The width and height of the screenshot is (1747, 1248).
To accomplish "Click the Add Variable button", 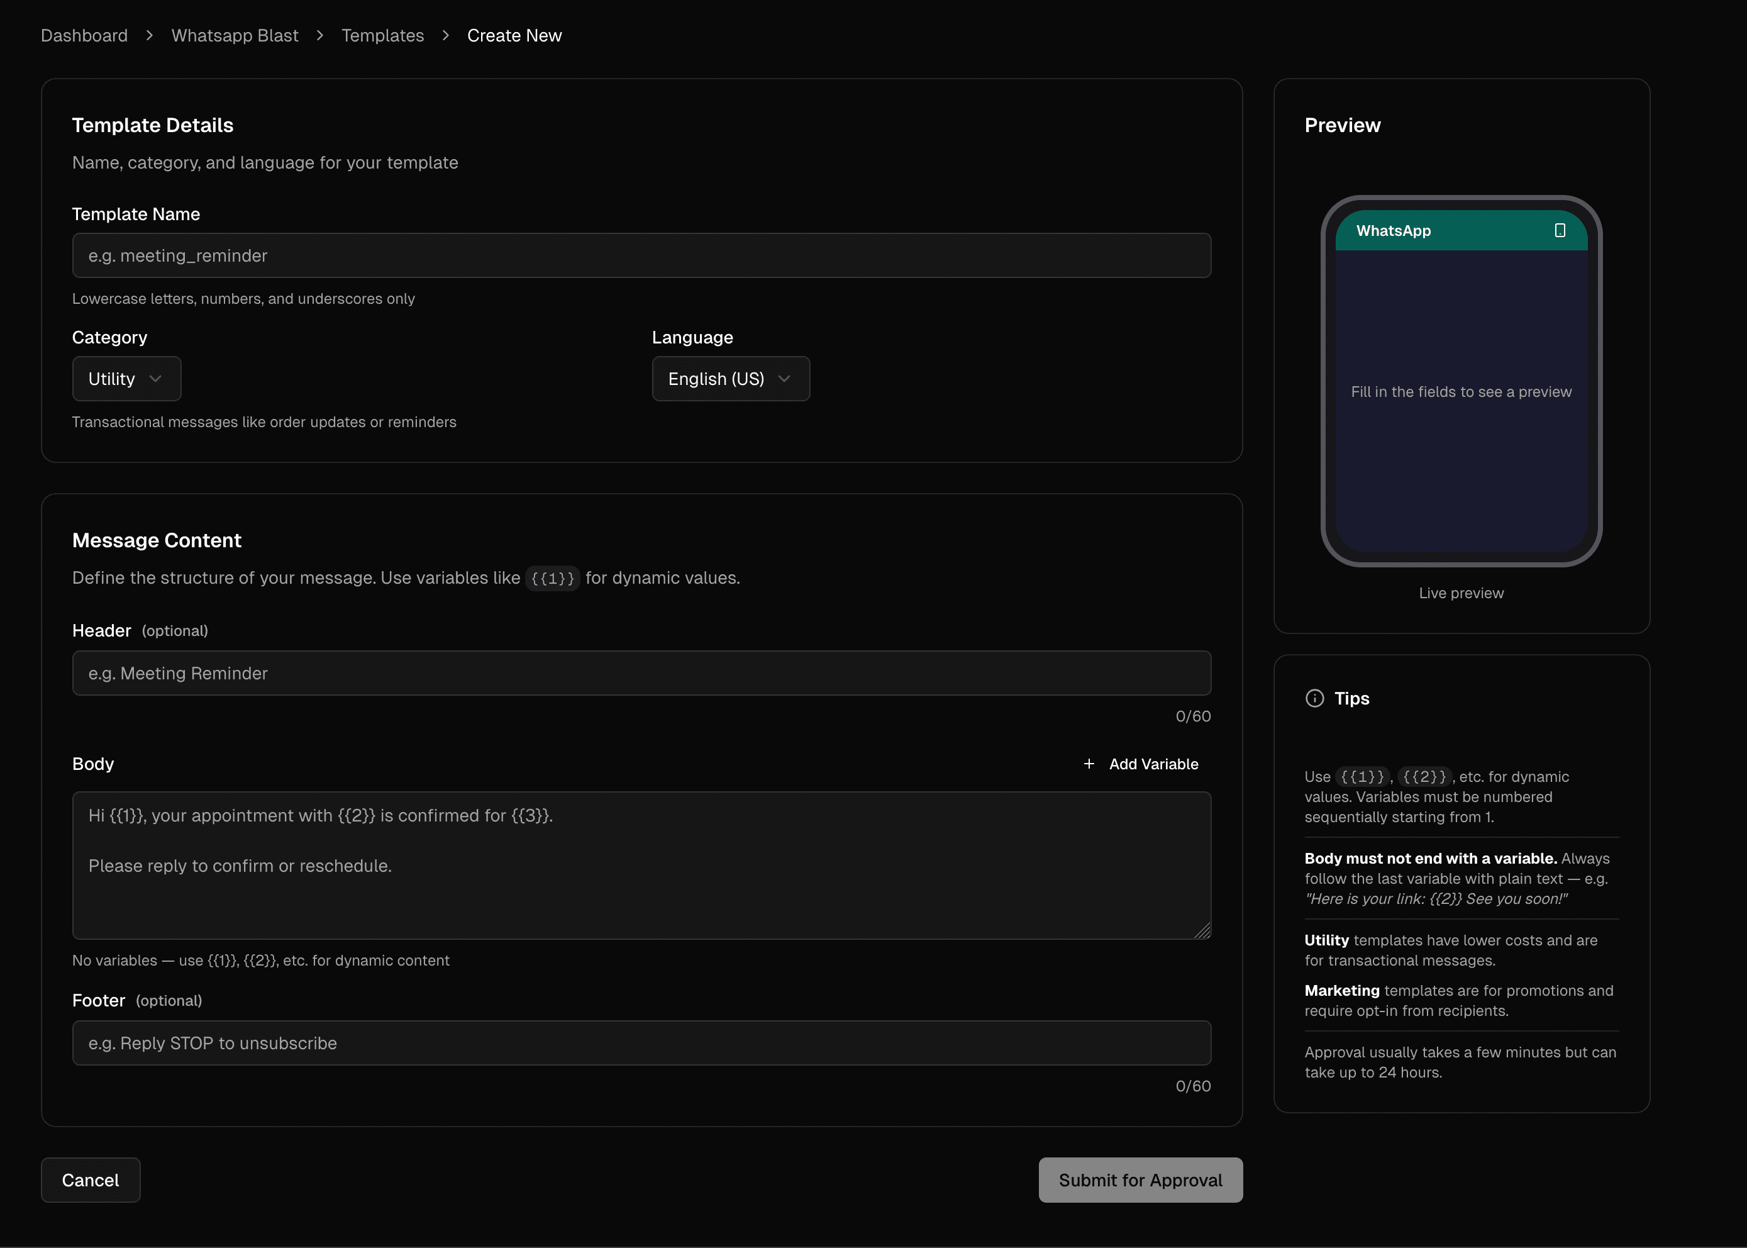I will point(1141,764).
